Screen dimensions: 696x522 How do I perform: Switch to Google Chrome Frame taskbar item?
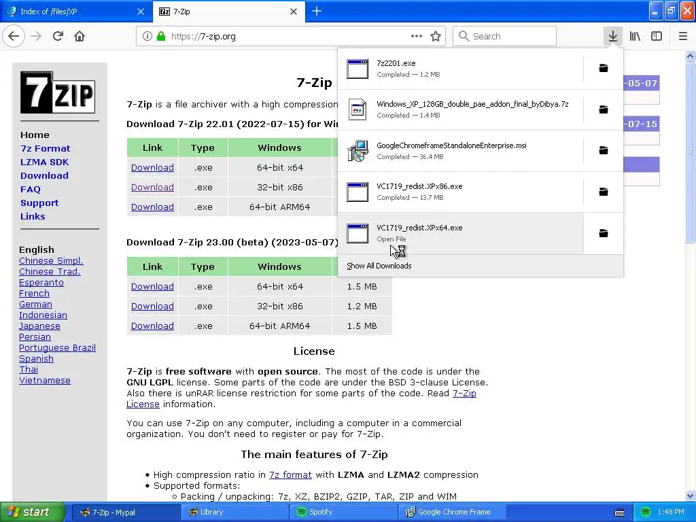pos(452,512)
